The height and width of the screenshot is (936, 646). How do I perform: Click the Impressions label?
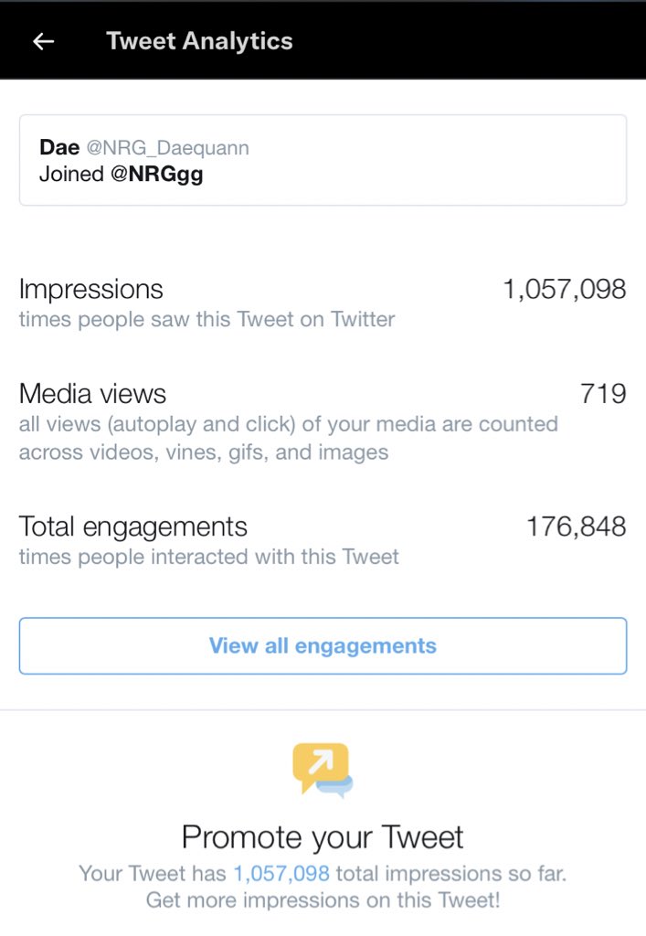pos(90,289)
